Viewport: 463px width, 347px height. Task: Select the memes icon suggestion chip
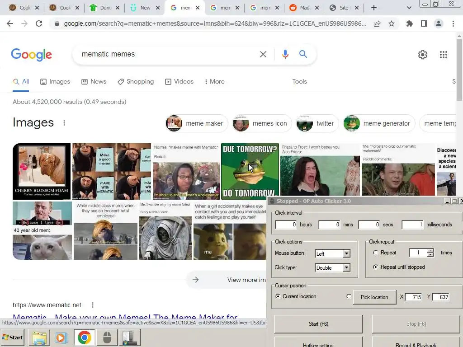[x=262, y=123]
